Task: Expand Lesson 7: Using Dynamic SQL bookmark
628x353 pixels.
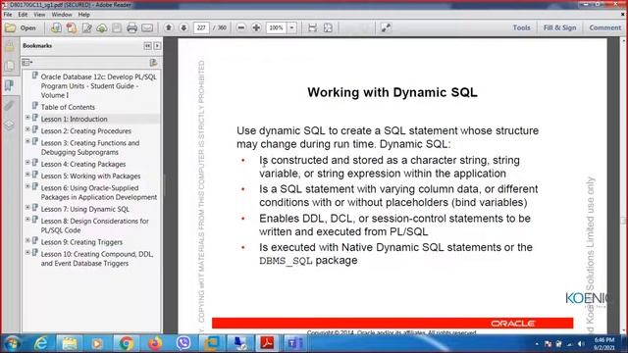Action: click(27, 208)
